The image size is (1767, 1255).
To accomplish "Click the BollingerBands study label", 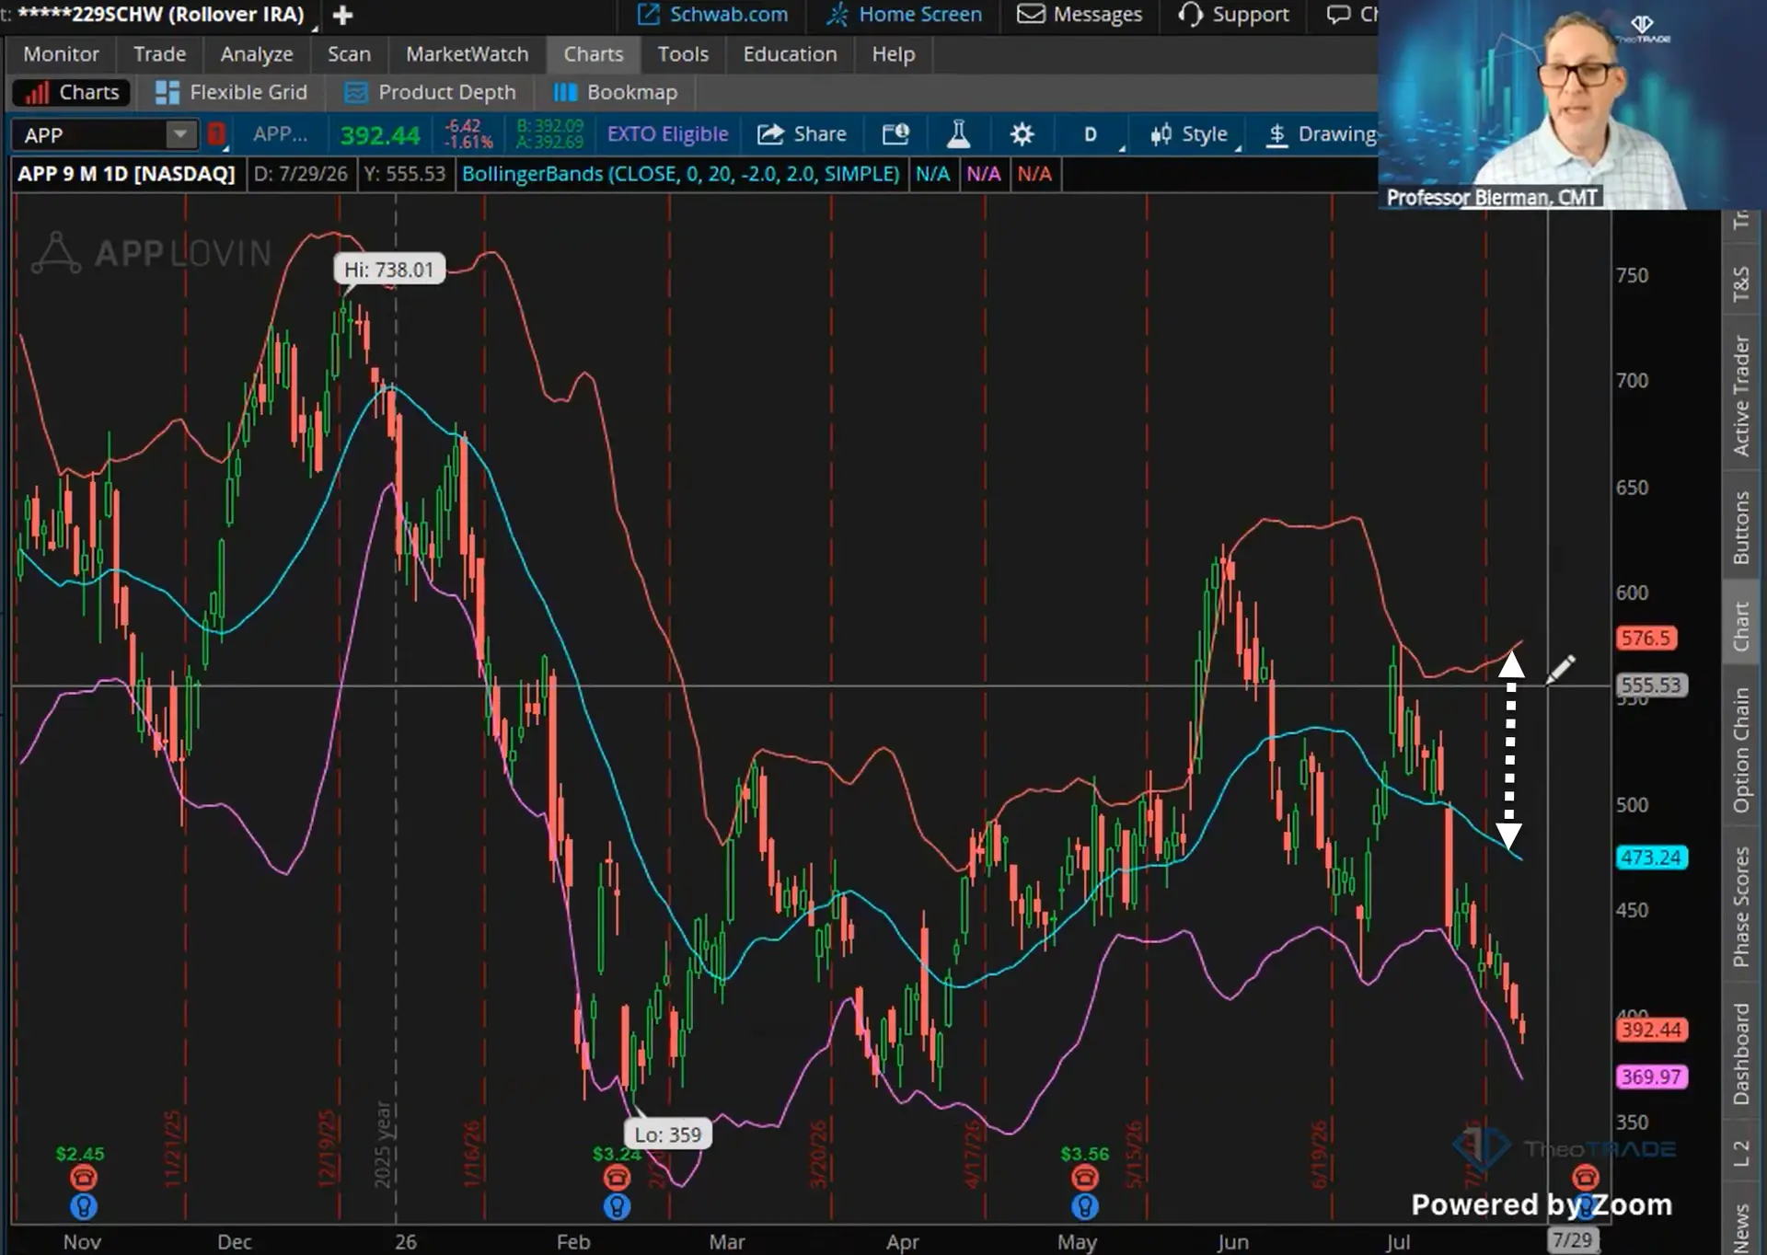I will 680,174.
